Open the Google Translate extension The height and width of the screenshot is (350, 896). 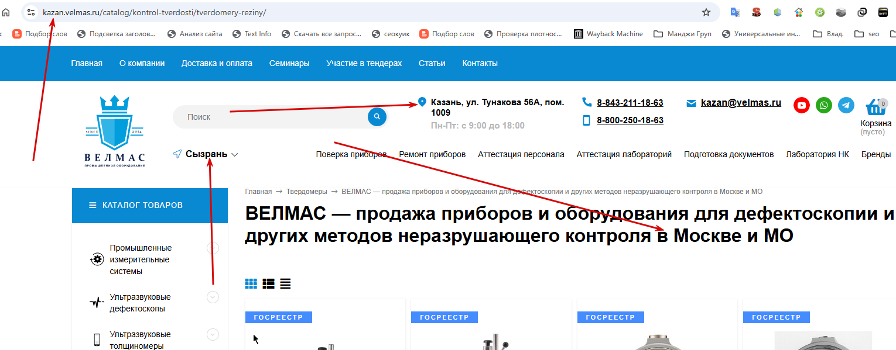735,12
